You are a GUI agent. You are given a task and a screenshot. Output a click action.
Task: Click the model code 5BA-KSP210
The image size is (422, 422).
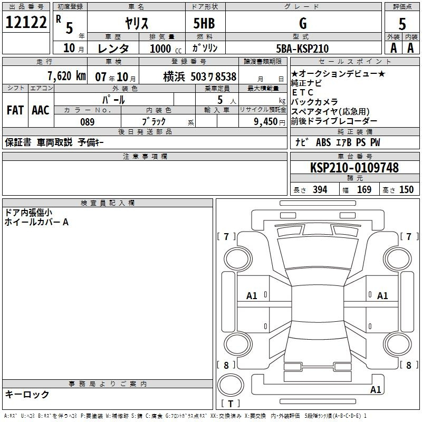coord(302,49)
